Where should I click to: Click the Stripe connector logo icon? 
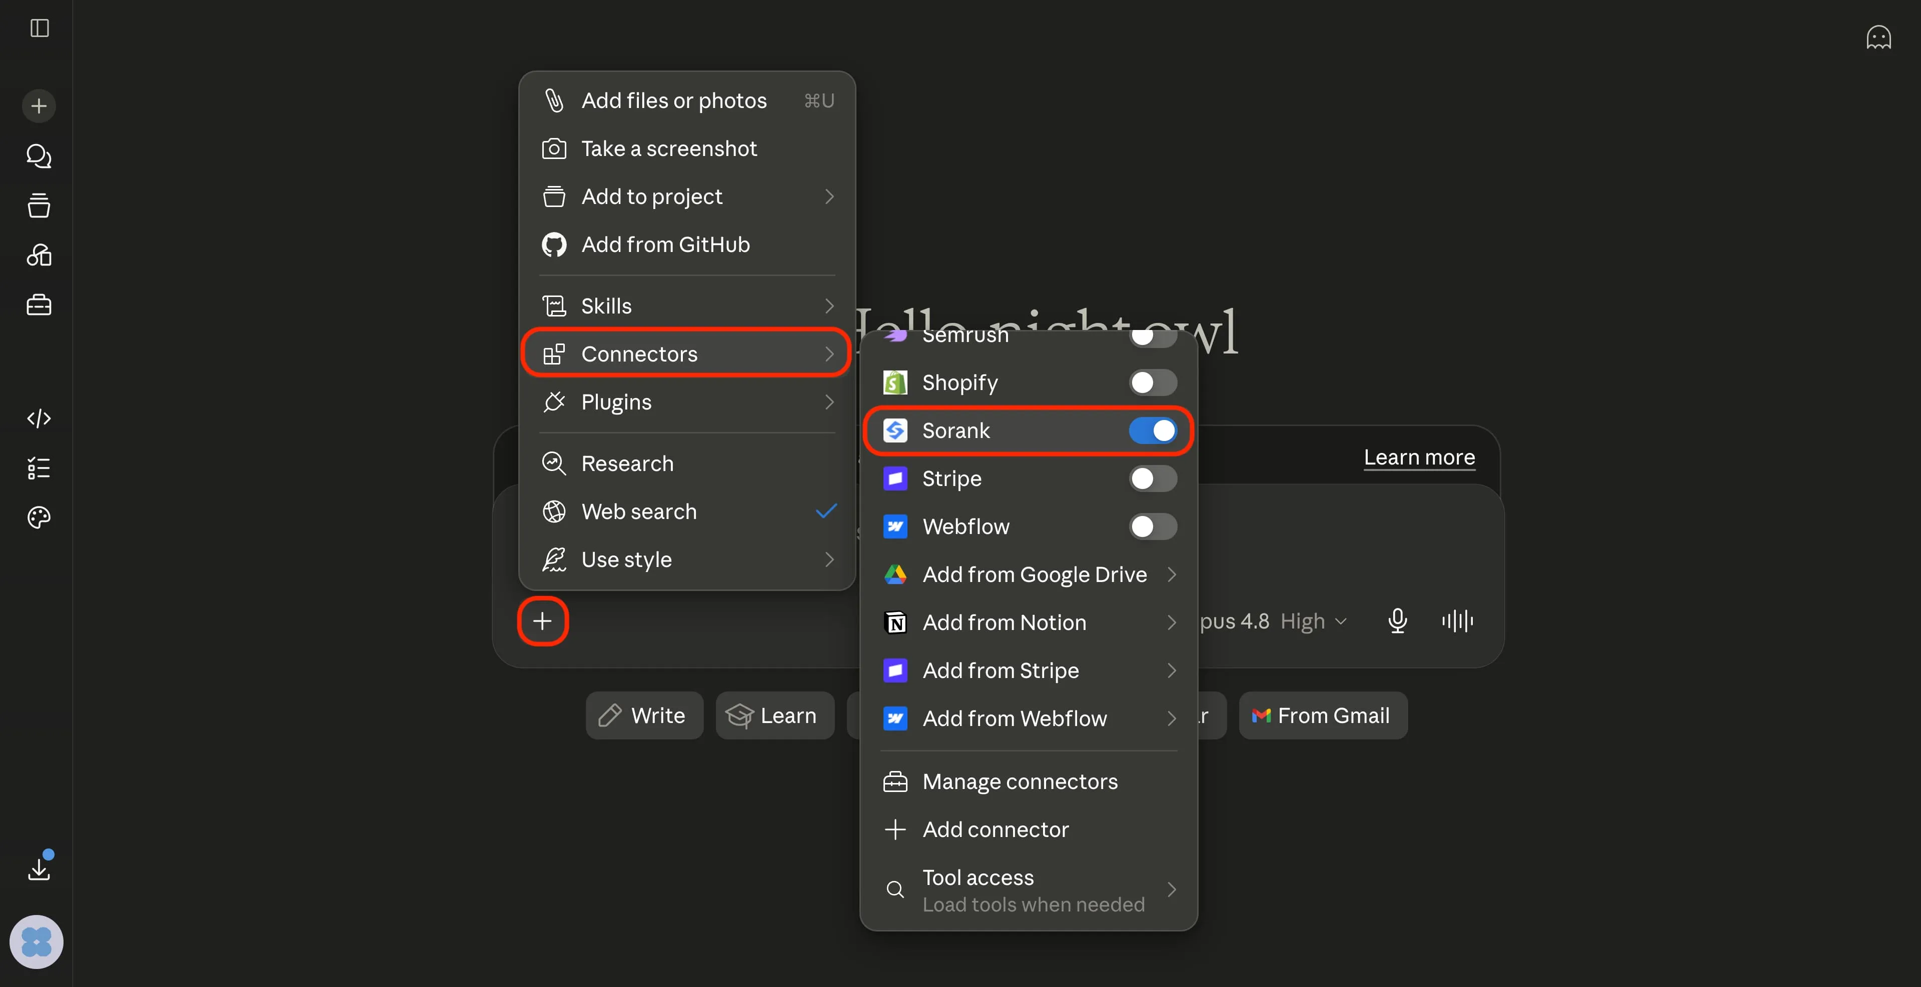click(x=895, y=478)
